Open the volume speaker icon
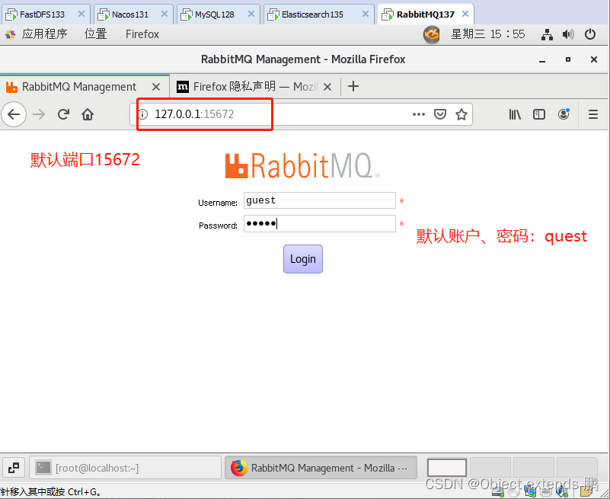 click(x=568, y=34)
